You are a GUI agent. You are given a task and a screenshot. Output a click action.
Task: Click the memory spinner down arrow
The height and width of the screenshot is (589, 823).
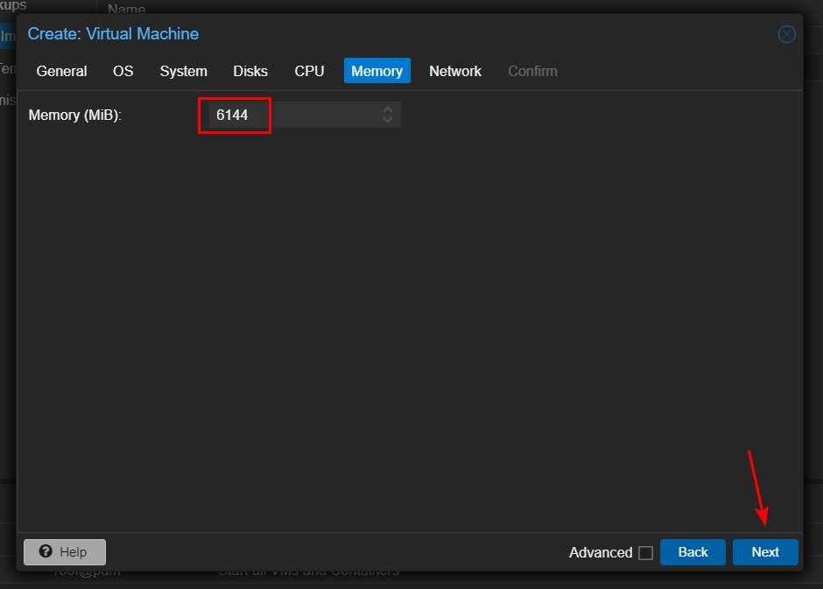click(387, 119)
